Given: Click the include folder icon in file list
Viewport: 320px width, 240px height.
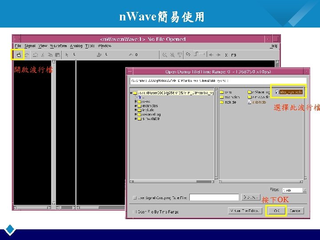Looking at the screenshot, I should pyautogui.click(x=222, y=102).
